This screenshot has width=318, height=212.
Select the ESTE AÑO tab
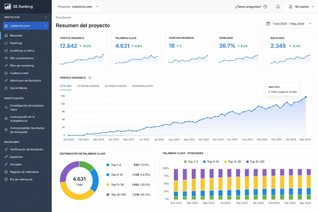pos(66,86)
